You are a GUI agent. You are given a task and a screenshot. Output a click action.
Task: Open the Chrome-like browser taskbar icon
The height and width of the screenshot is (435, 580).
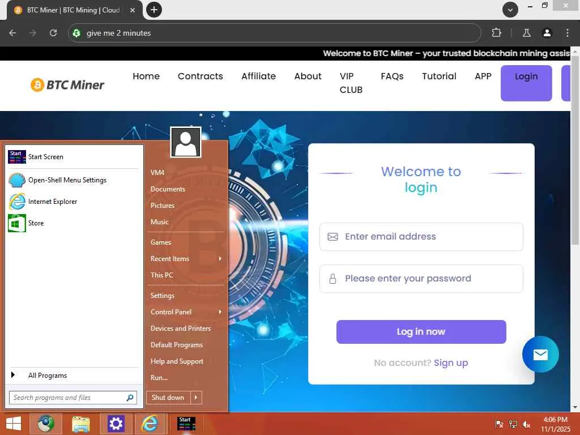[45, 424]
